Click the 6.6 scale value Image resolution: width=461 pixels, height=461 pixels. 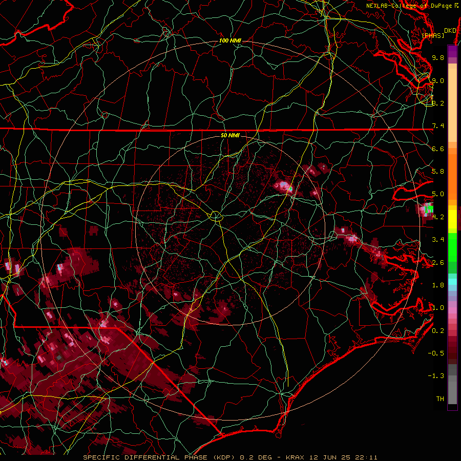[438, 149]
